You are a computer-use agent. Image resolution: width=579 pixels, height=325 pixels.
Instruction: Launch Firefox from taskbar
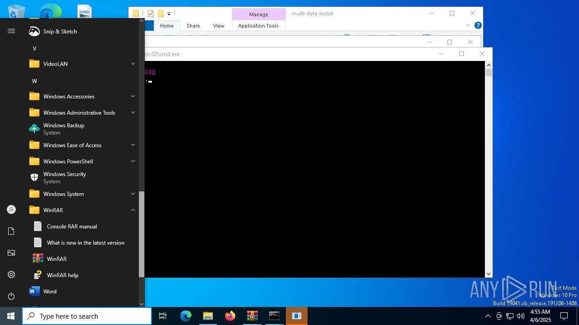(x=230, y=316)
